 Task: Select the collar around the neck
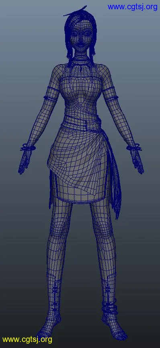(81, 60)
